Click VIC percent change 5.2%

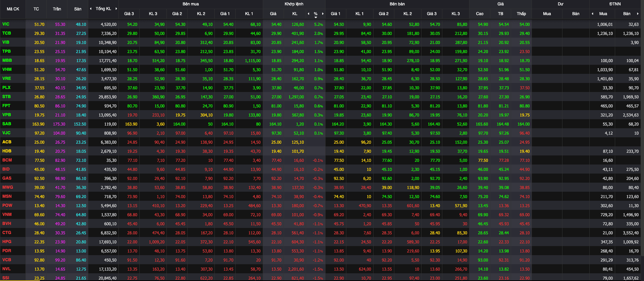point(318,25)
